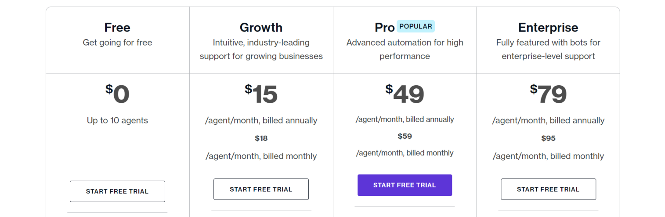
Task: Click the "Up to 10 agents" text
Action: click(117, 120)
